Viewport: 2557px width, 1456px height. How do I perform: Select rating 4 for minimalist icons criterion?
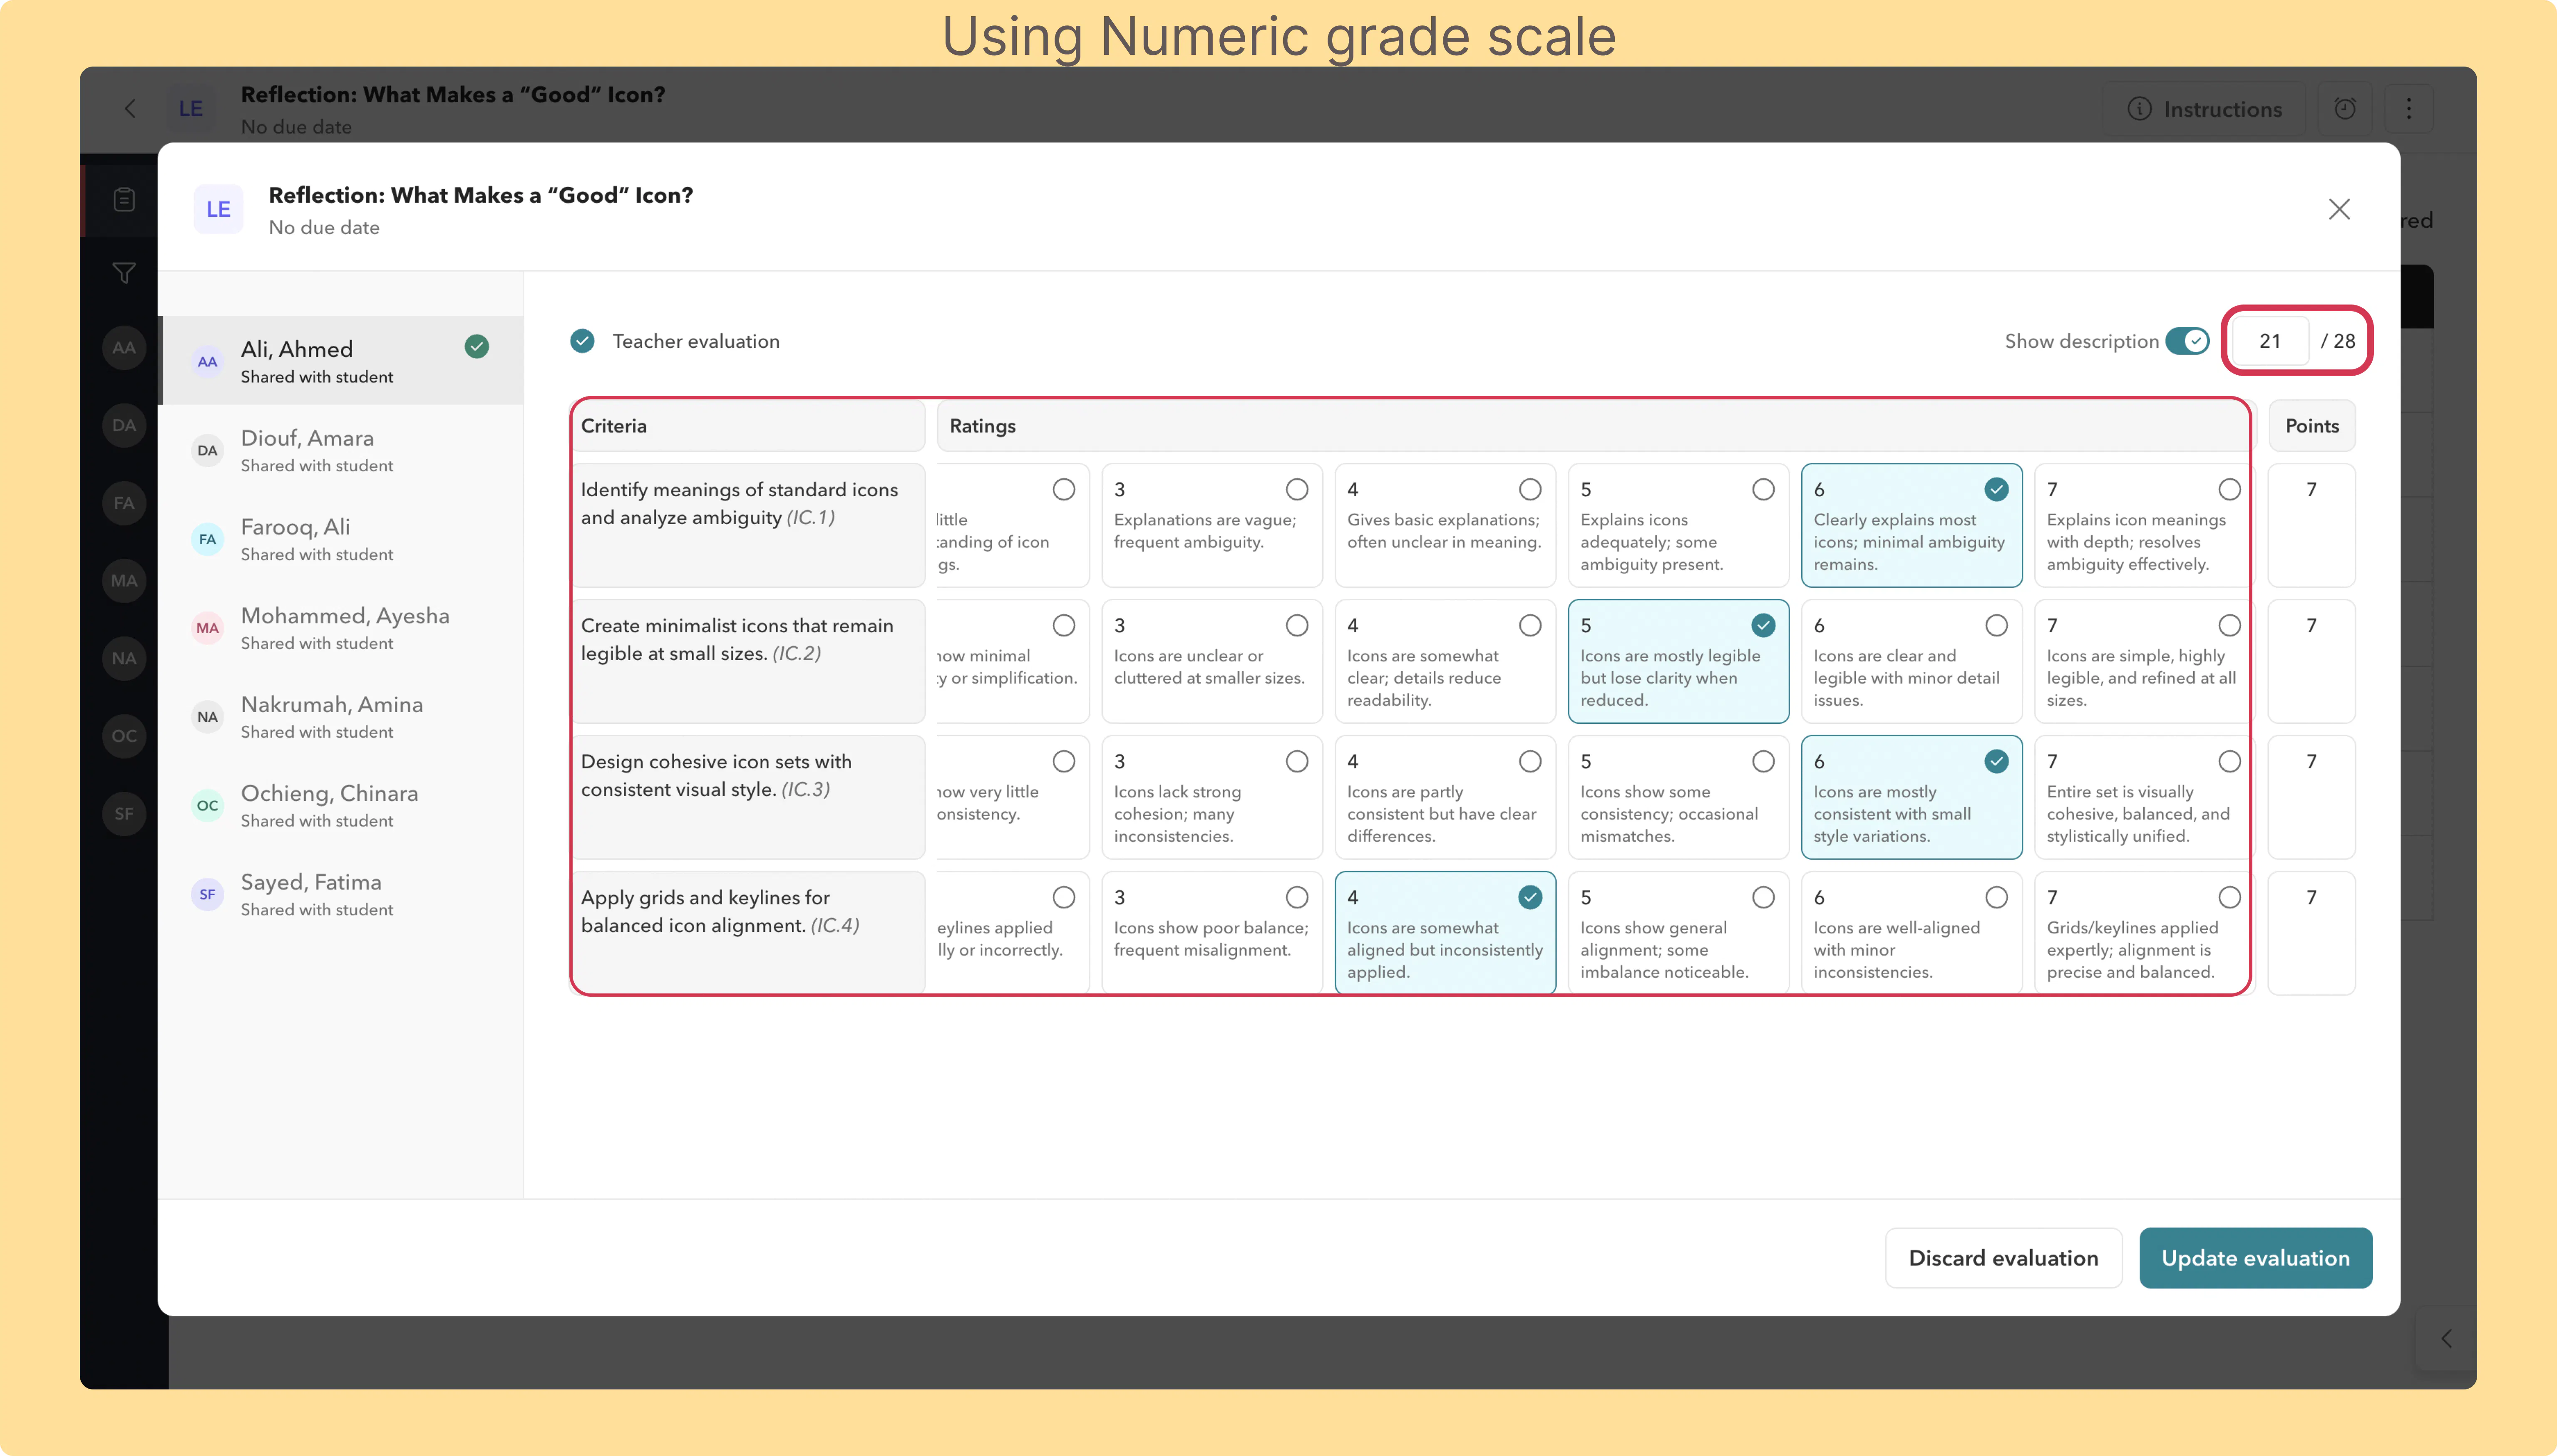point(1531,626)
